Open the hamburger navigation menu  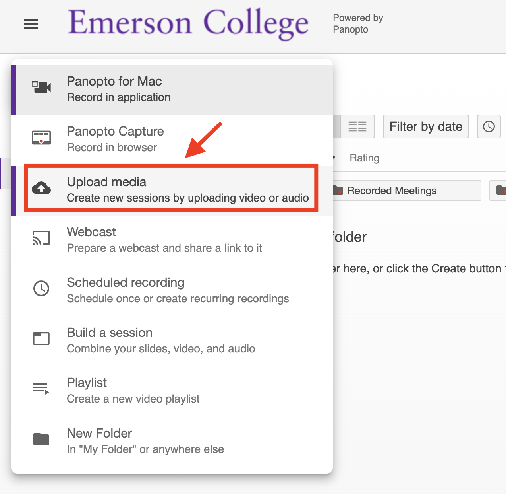(x=31, y=24)
